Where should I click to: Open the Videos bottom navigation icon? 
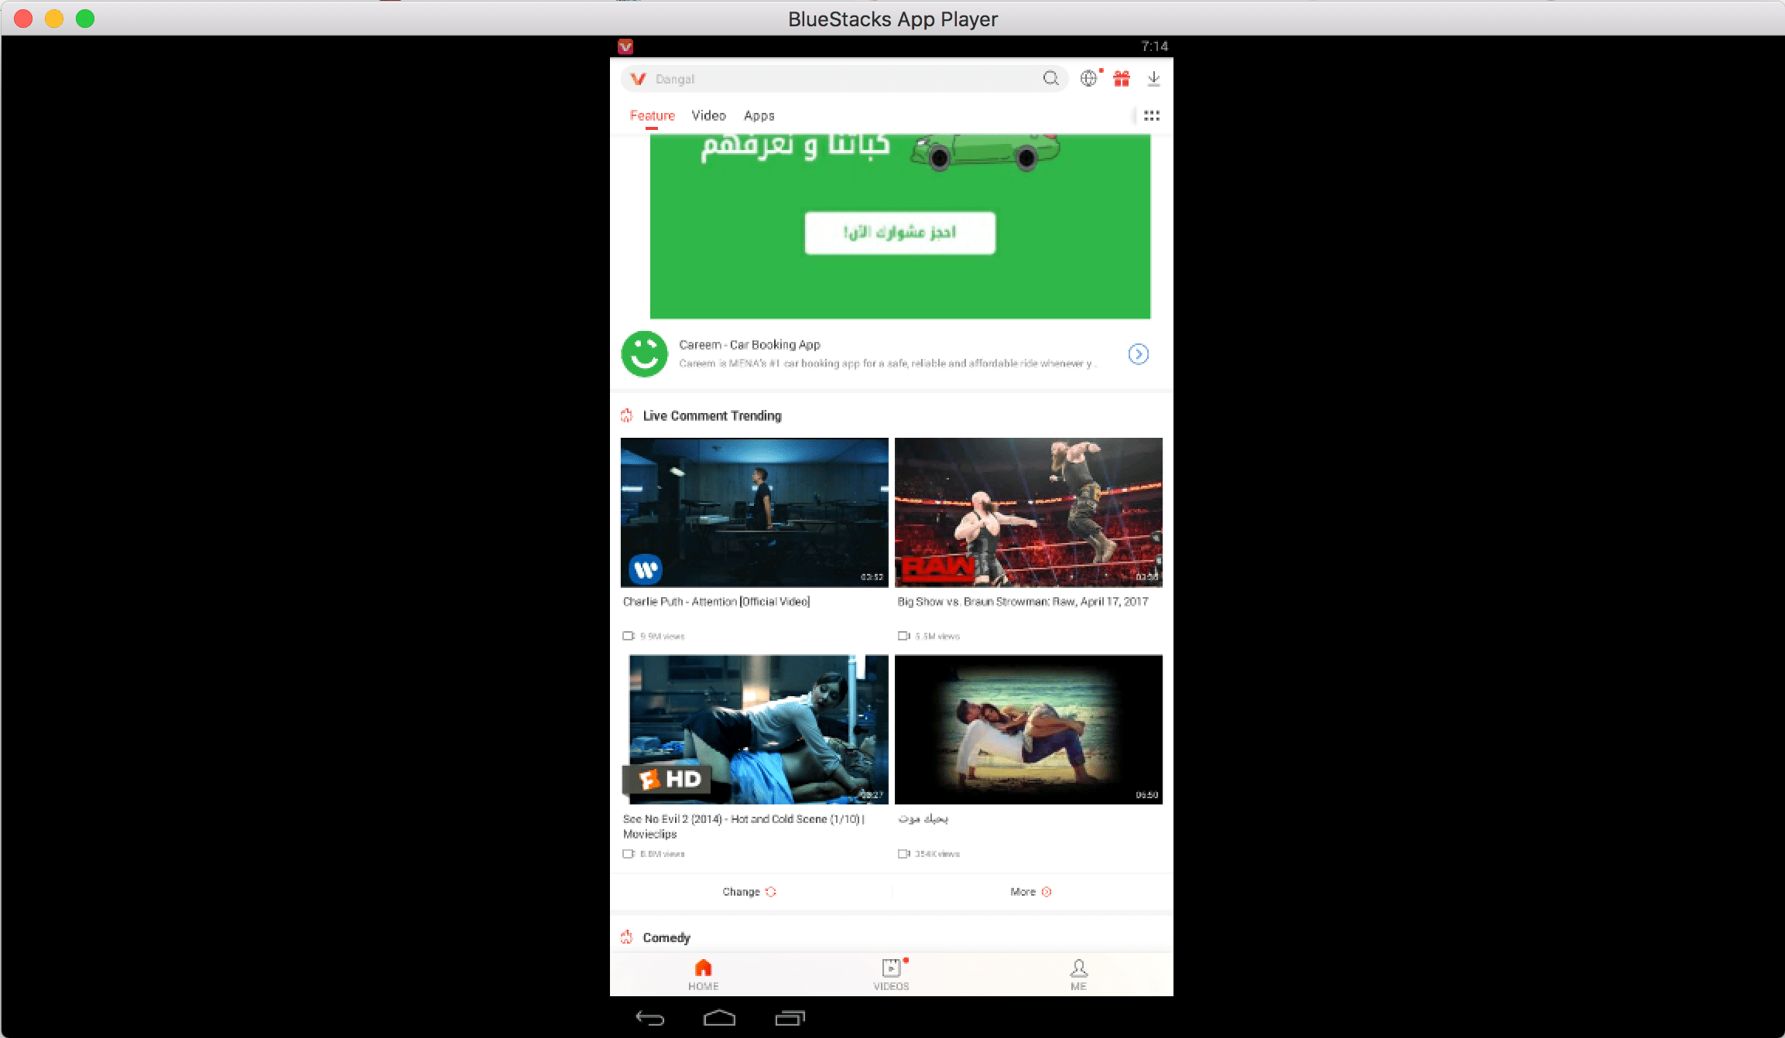click(x=891, y=973)
